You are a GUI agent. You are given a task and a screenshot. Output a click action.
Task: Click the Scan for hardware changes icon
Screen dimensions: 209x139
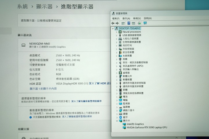(139, 23)
